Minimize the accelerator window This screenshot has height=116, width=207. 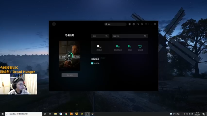tap(151, 24)
